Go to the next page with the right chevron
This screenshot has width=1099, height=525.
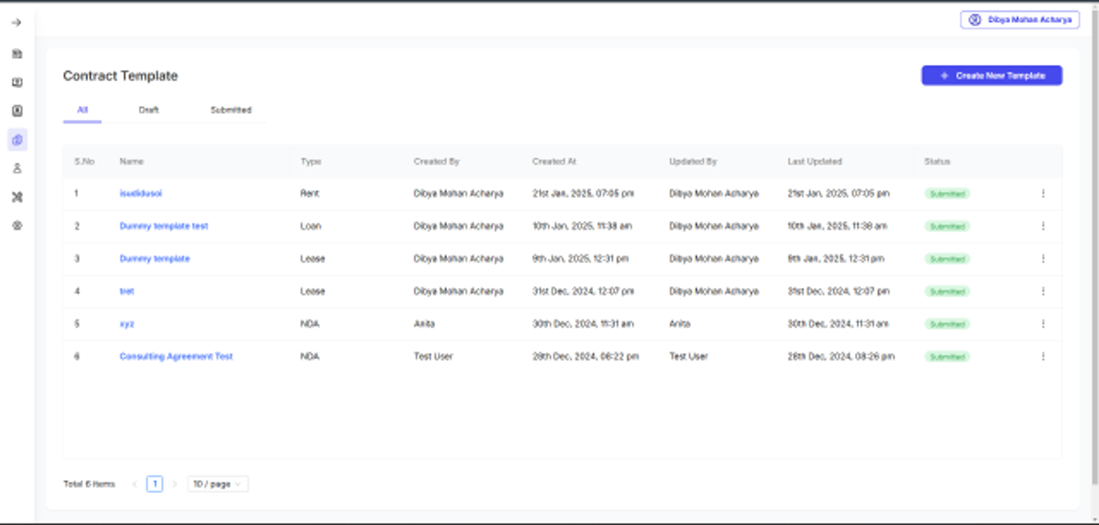tap(174, 484)
